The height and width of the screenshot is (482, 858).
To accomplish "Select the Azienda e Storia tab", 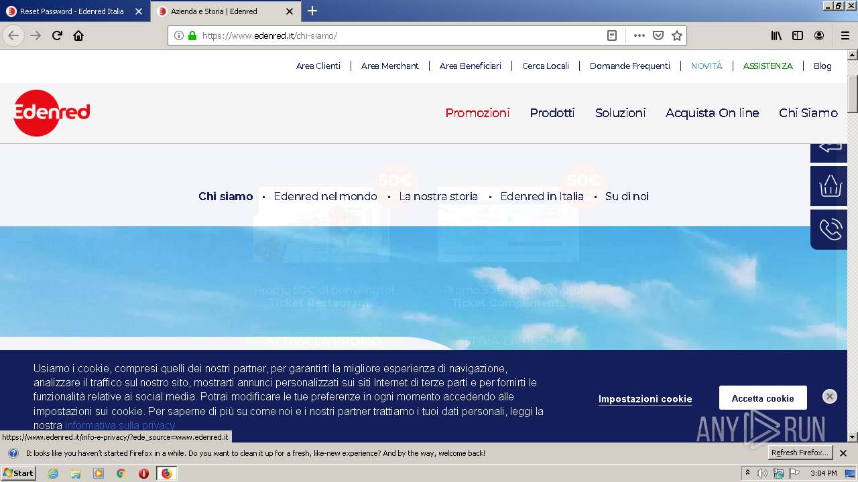I will (226, 11).
